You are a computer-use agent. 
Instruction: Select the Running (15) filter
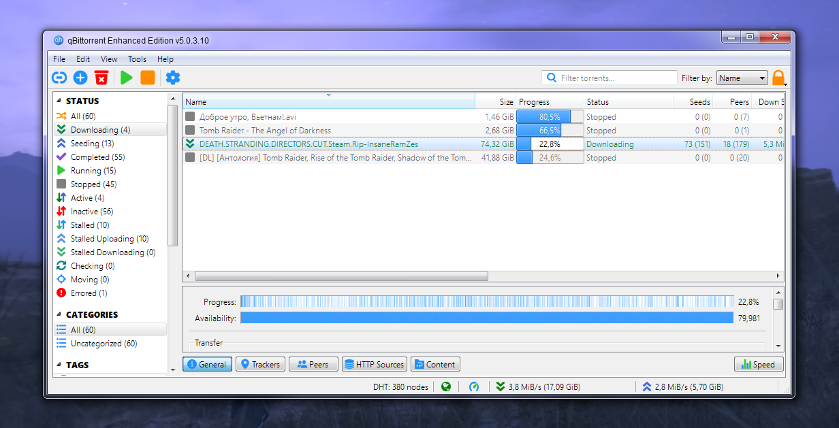click(110, 171)
